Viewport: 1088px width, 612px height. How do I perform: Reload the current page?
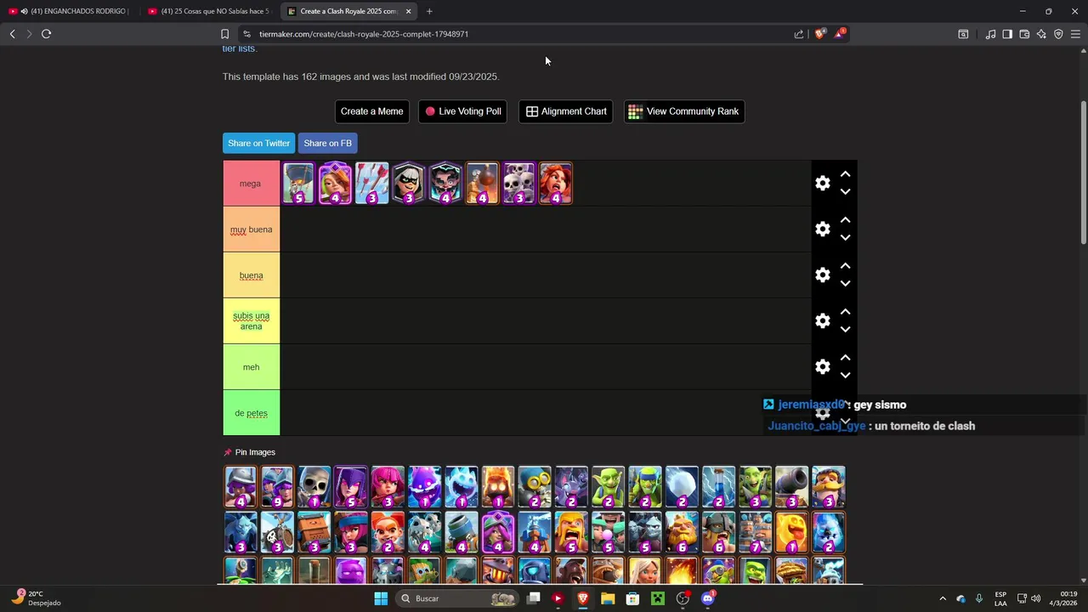click(x=46, y=34)
